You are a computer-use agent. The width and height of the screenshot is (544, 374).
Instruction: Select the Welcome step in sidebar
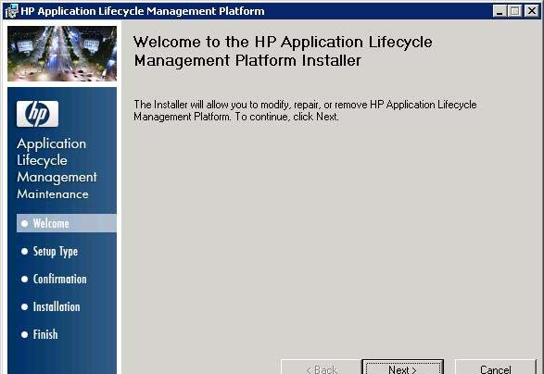click(x=67, y=223)
